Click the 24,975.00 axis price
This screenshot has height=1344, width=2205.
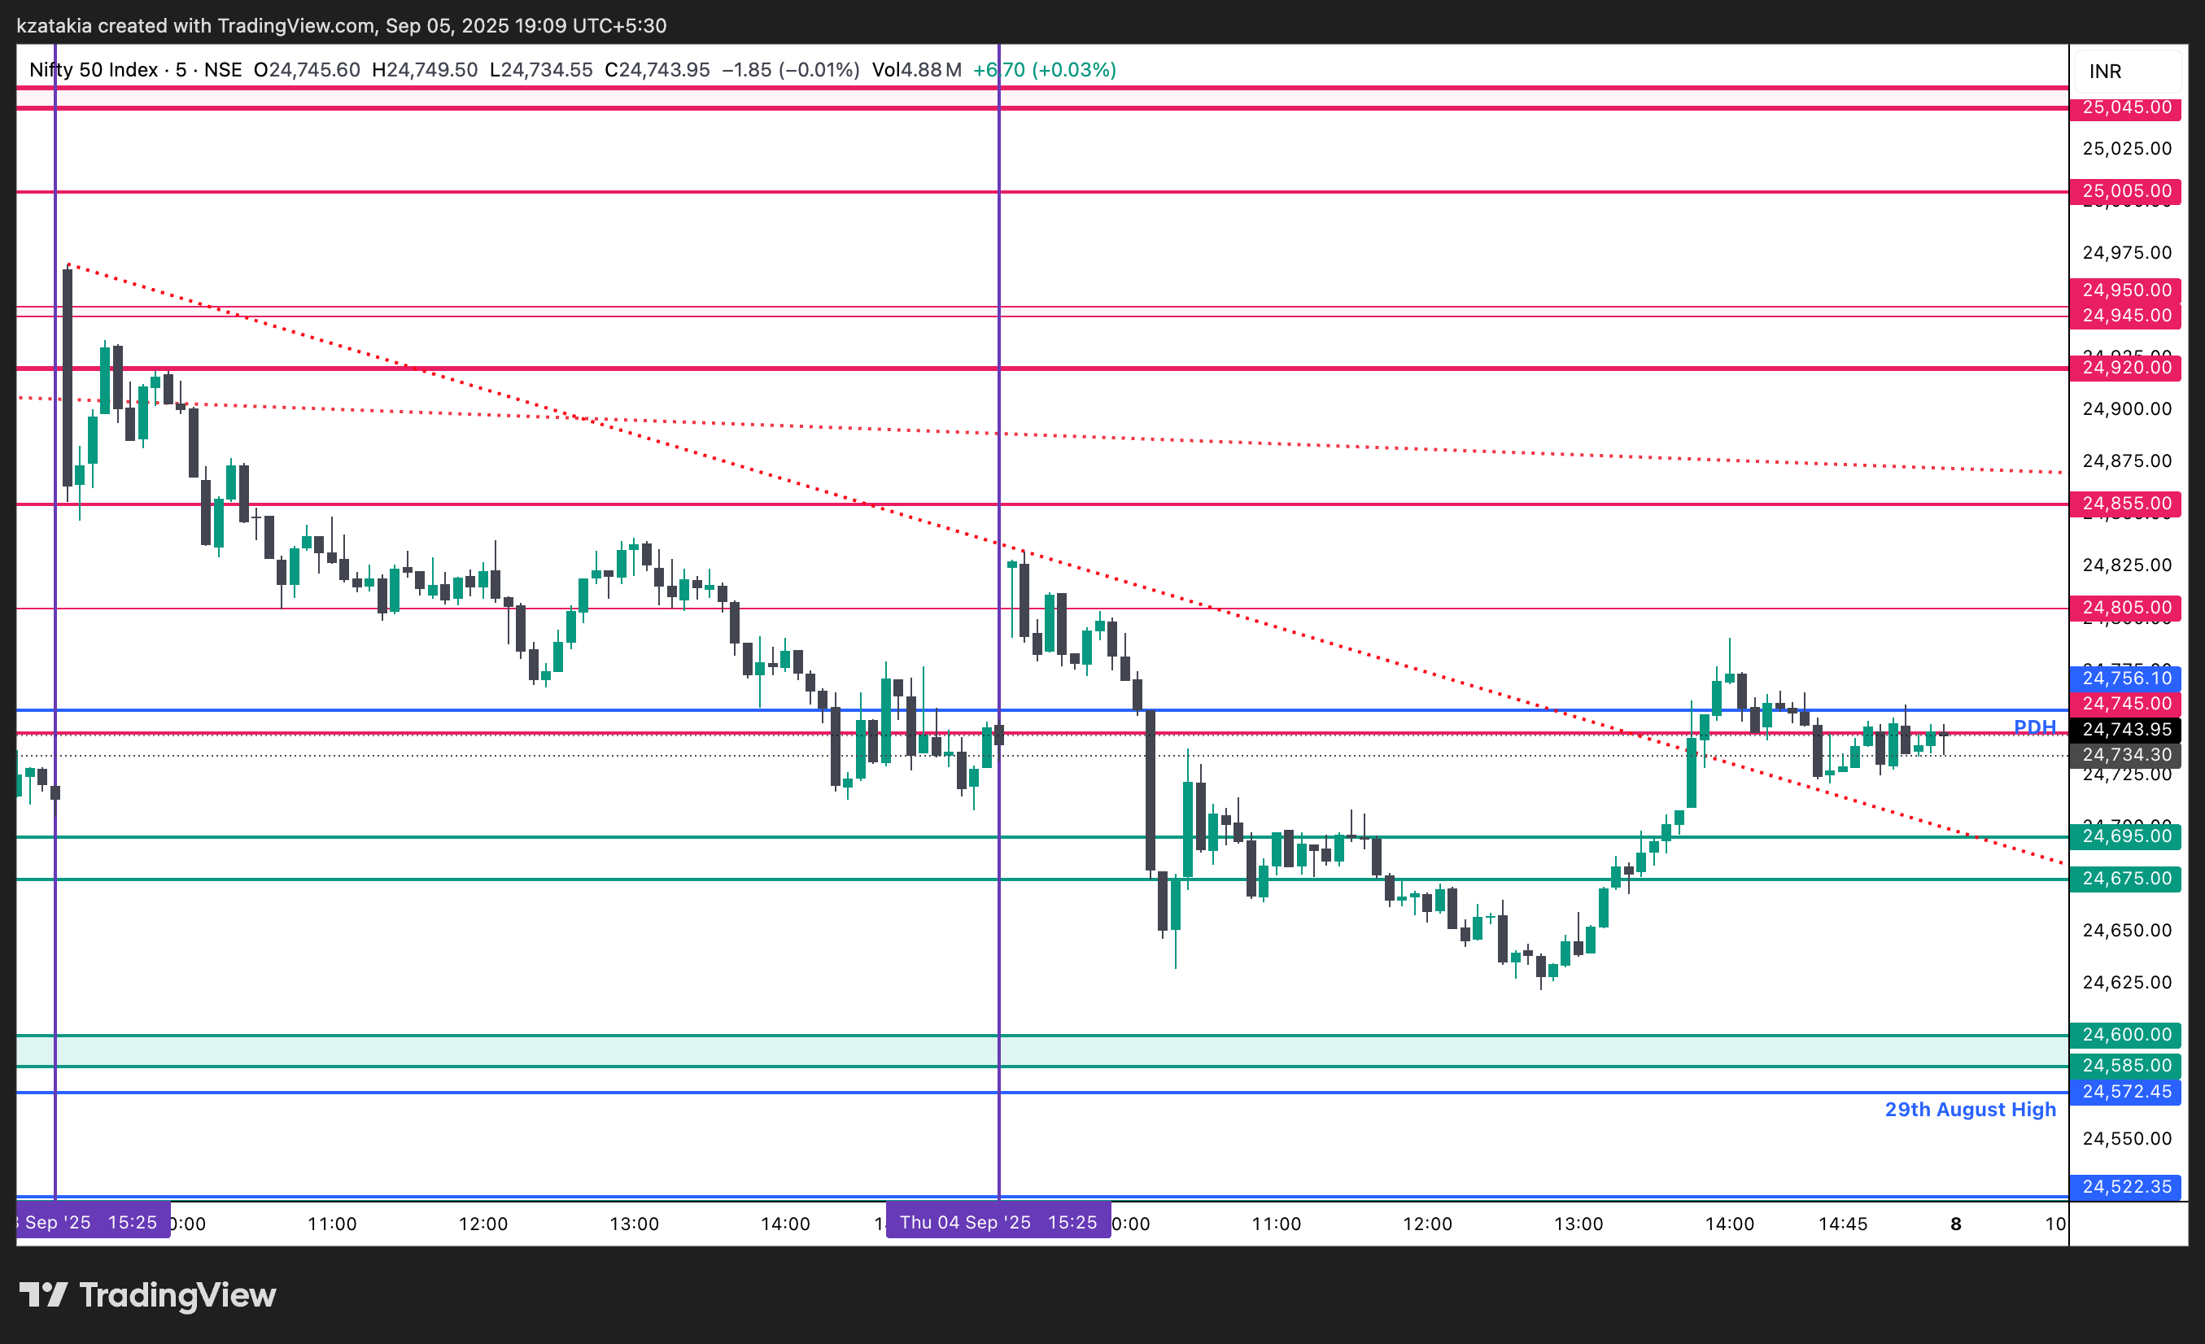coord(2126,252)
